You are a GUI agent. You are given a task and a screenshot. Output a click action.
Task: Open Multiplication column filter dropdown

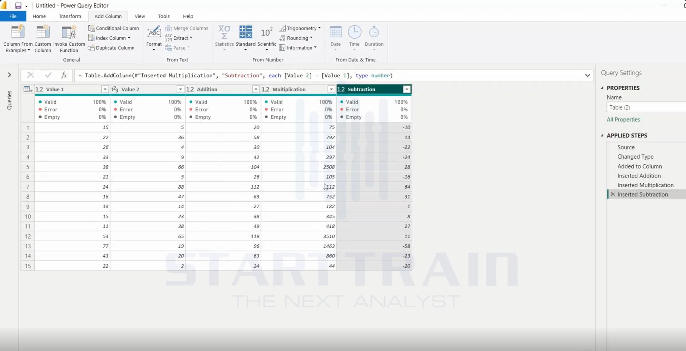click(331, 89)
